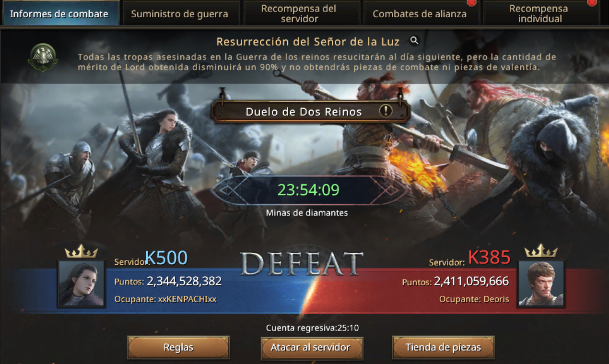This screenshot has height=364, width=609.
Task: Click the crown above K385 portrait
Action: coord(541,251)
